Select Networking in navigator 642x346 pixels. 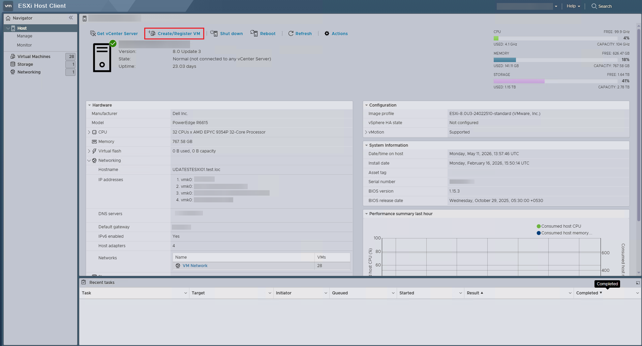coord(29,72)
